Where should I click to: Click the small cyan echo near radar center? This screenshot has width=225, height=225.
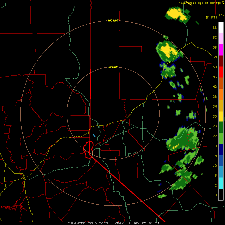pyautogui.click(x=94, y=135)
